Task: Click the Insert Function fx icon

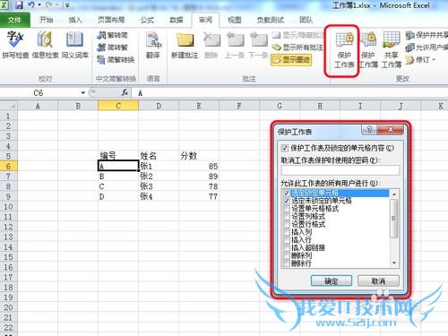Action: tap(125, 93)
